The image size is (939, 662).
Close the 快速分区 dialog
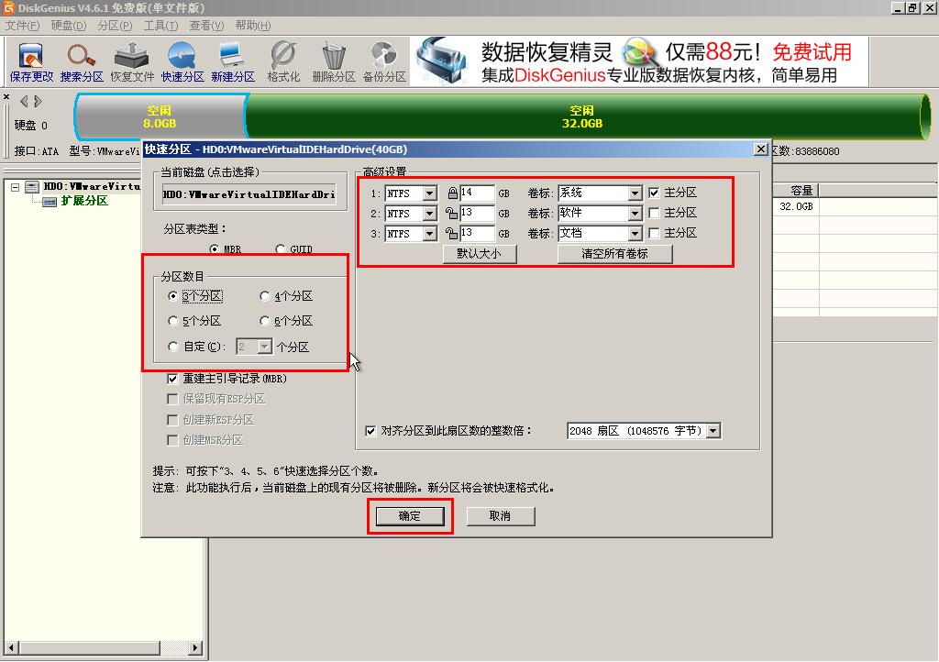pyautogui.click(x=760, y=149)
